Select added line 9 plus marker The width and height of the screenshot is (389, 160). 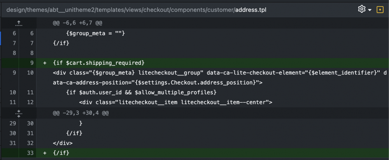[x=45, y=63]
